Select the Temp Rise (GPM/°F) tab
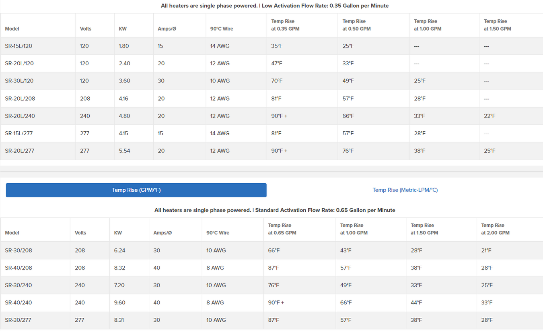 tap(136, 190)
